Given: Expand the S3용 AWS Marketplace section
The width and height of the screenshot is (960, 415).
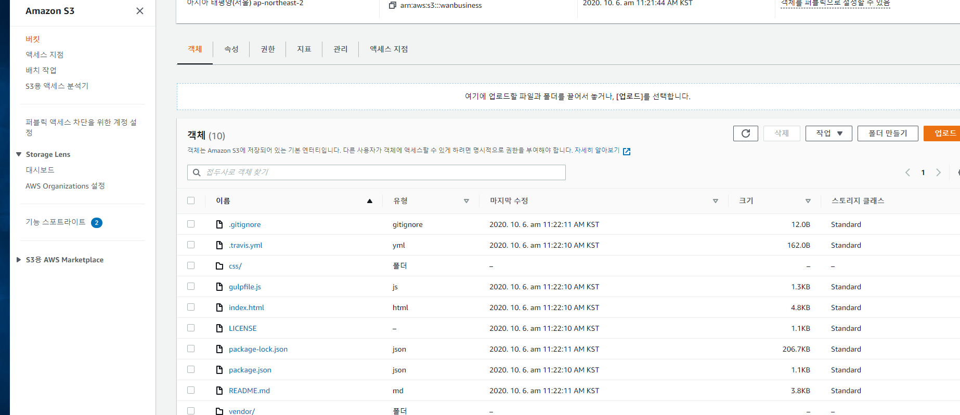Looking at the screenshot, I should tap(19, 260).
